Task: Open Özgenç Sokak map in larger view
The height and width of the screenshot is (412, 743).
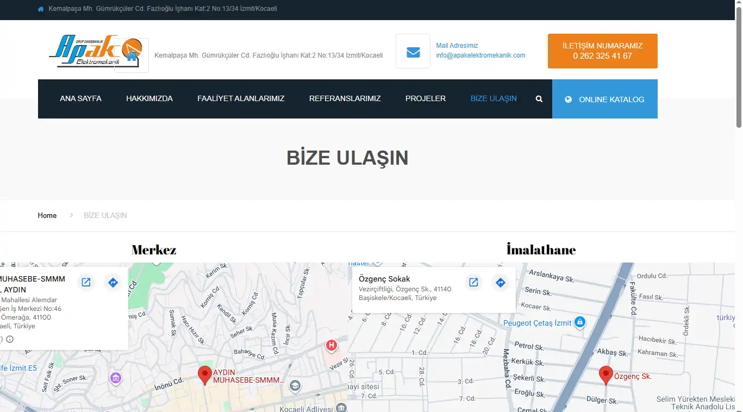Action: tap(473, 283)
